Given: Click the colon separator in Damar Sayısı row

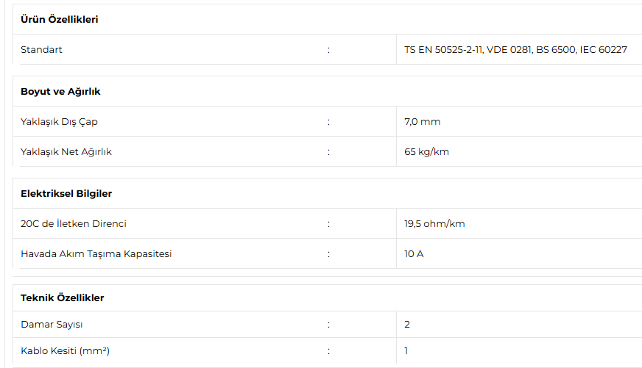Looking at the screenshot, I should [328, 325].
